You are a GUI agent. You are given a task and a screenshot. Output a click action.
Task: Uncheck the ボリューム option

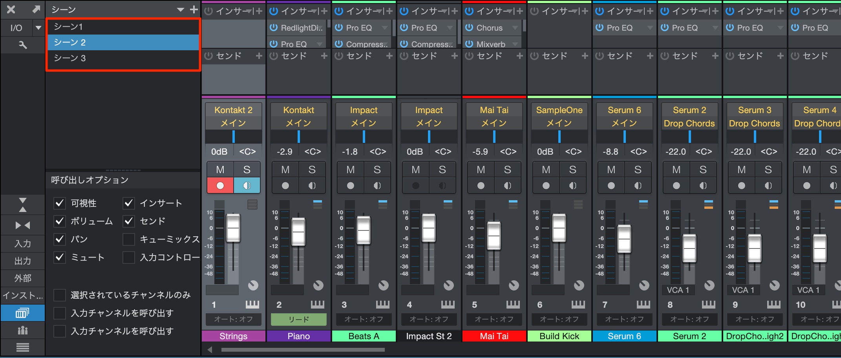click(59, 221)
